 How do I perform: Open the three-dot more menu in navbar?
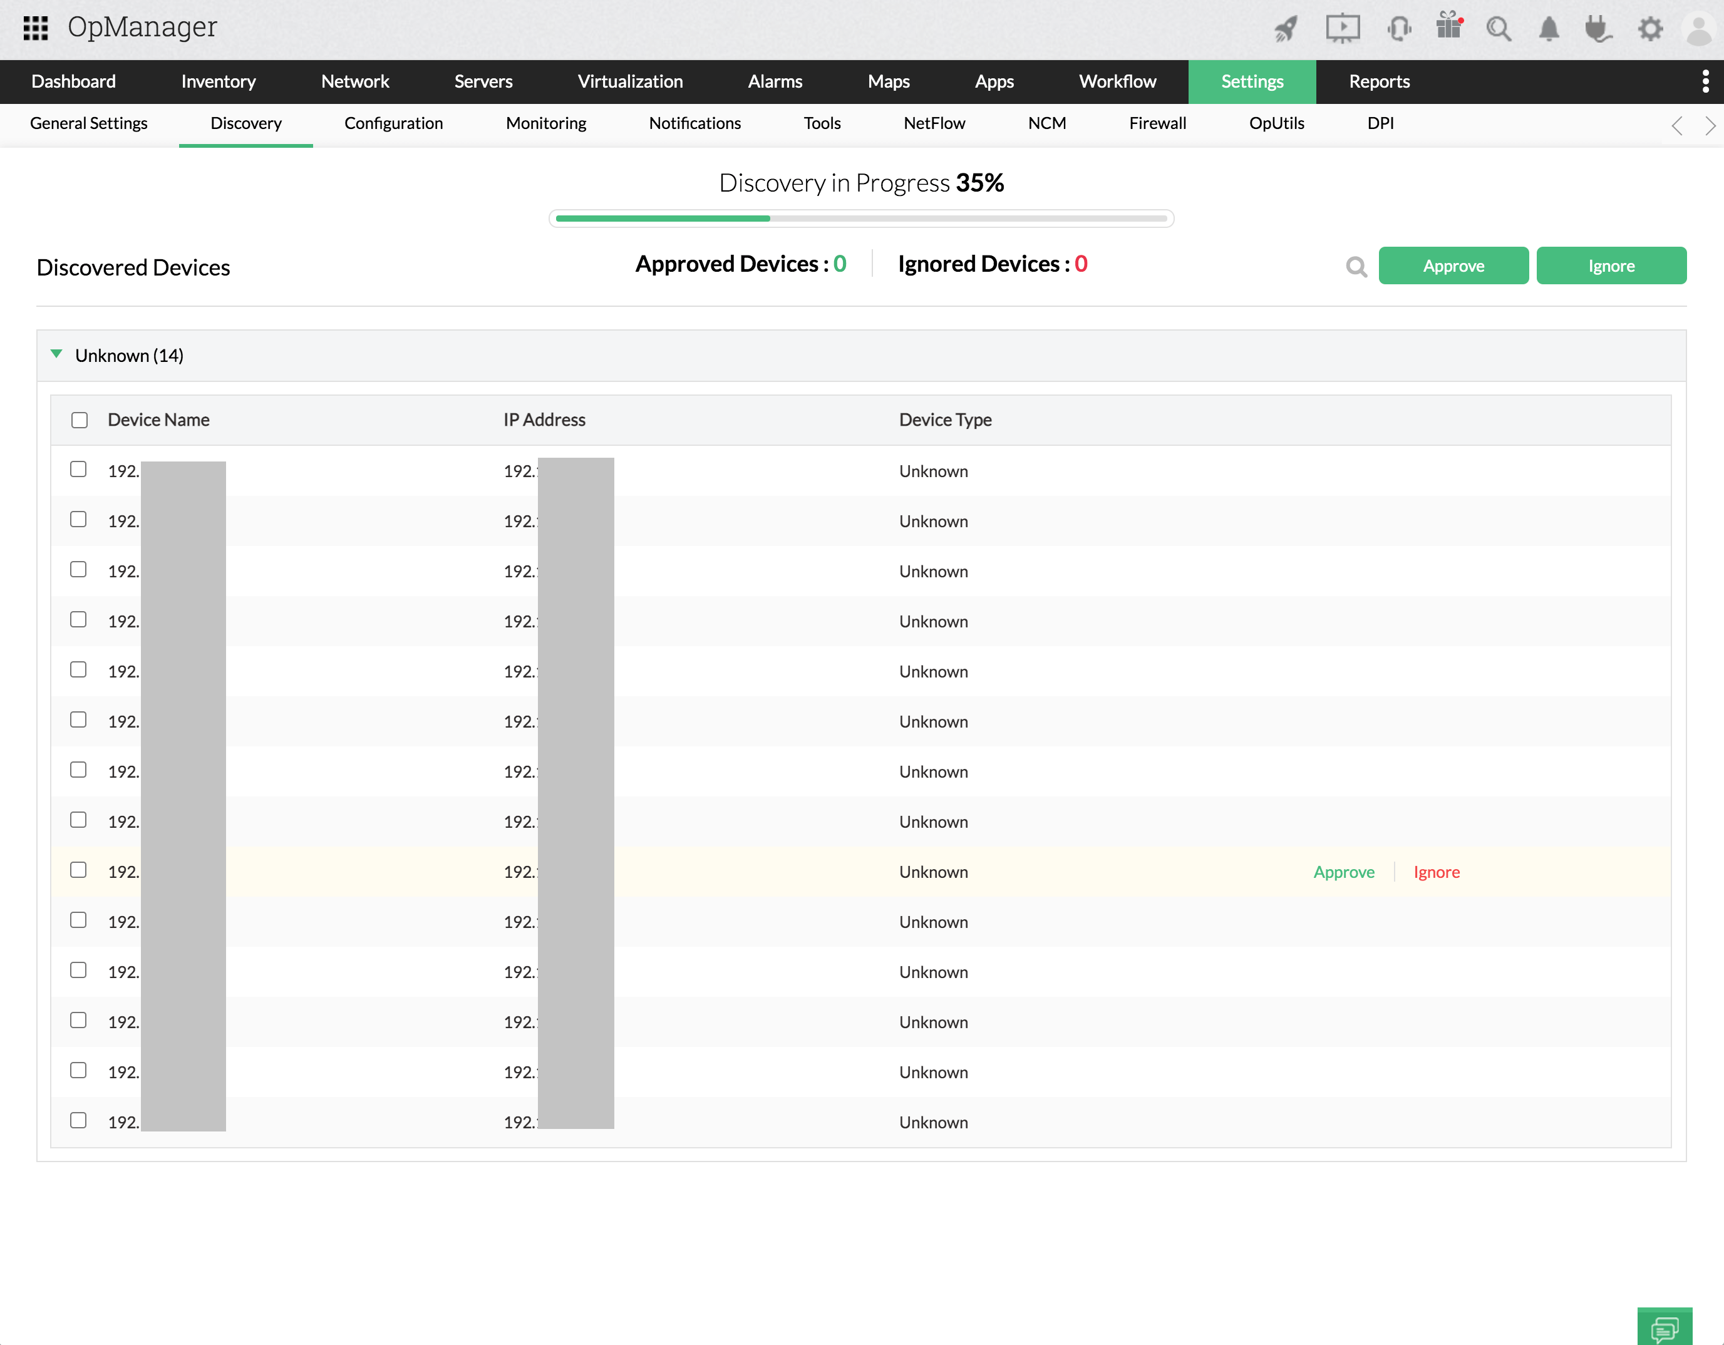pyautogui.click(x=1705, y=81)
